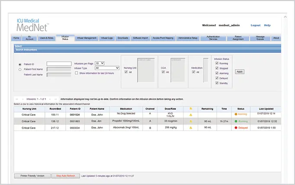Image resolution: width=295 pixels, height=185 pixels.
Task: Switch to the Access Point Mapping tab
Action: coord(163,38)
